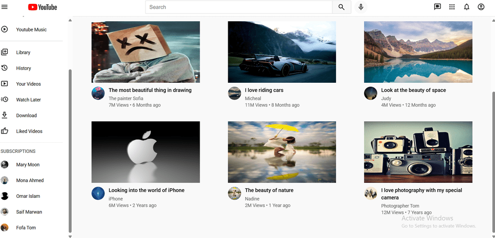This screenshot has width=495, height=238.
Task: Open the hamburger menu
Action: pyautogui.click(x=4, y=7)
